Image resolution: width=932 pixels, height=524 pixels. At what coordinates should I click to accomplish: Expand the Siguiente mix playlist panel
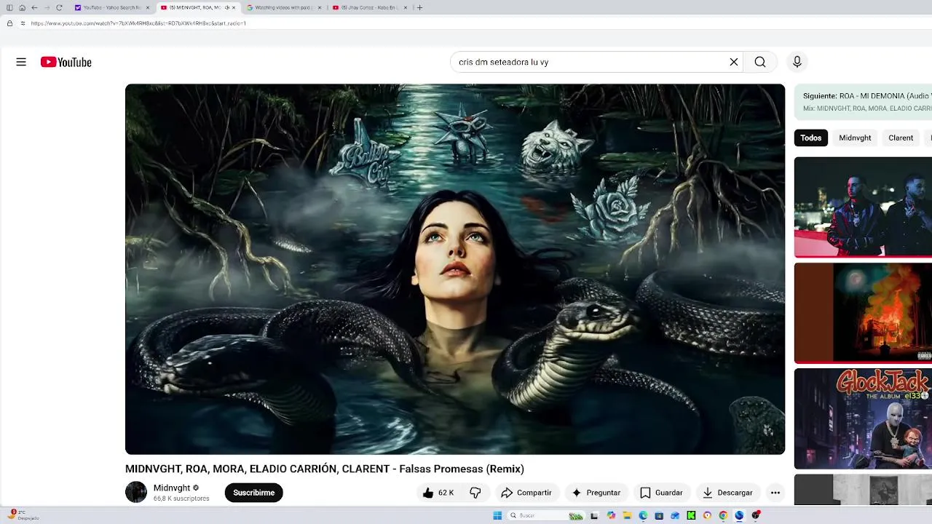click(863, 102)
